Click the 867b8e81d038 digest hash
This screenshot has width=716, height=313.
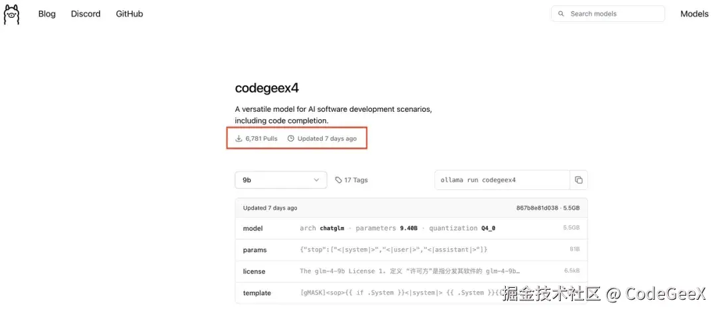coord(537,208)
